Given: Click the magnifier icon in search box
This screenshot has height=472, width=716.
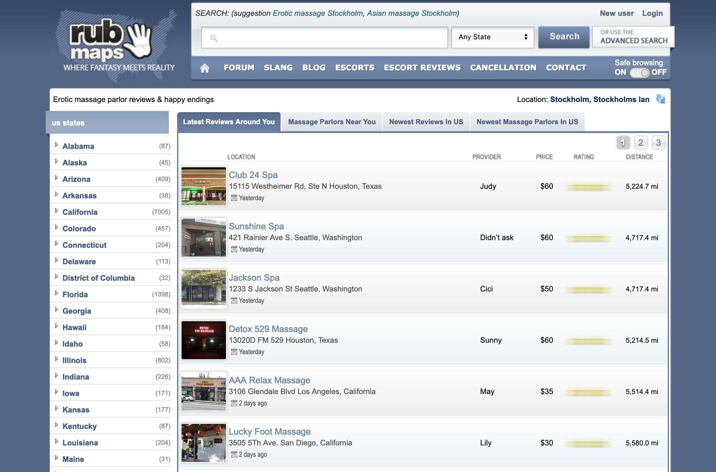Looking at the screenshot, I should click(214, 38).
